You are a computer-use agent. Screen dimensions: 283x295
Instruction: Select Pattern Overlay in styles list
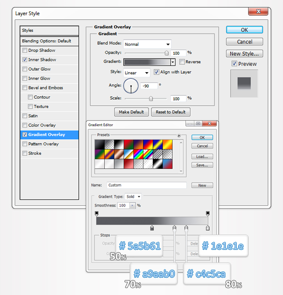[43, 144]
